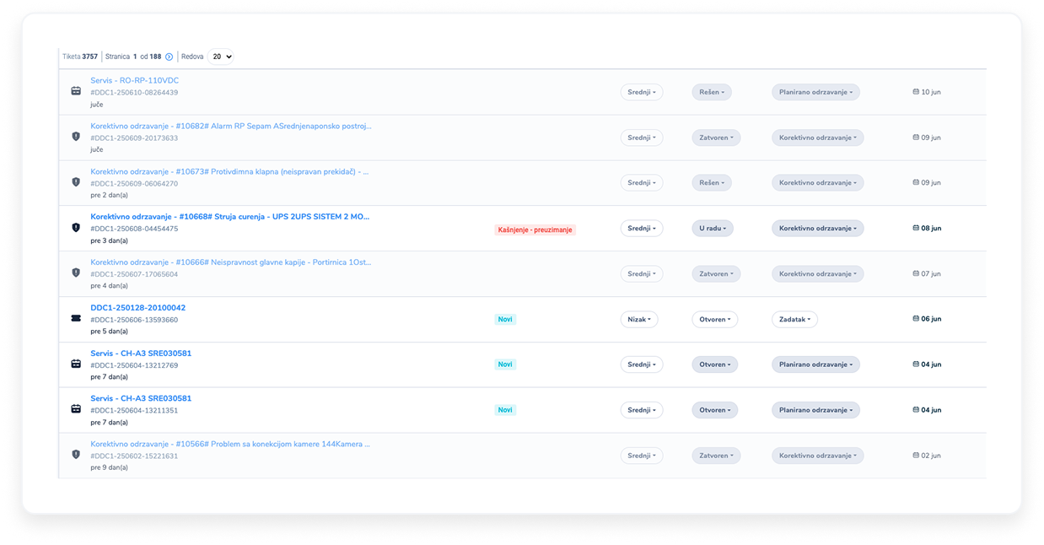Click the Kašnjenje - preuzimanje badge

(x=535, y=229)
